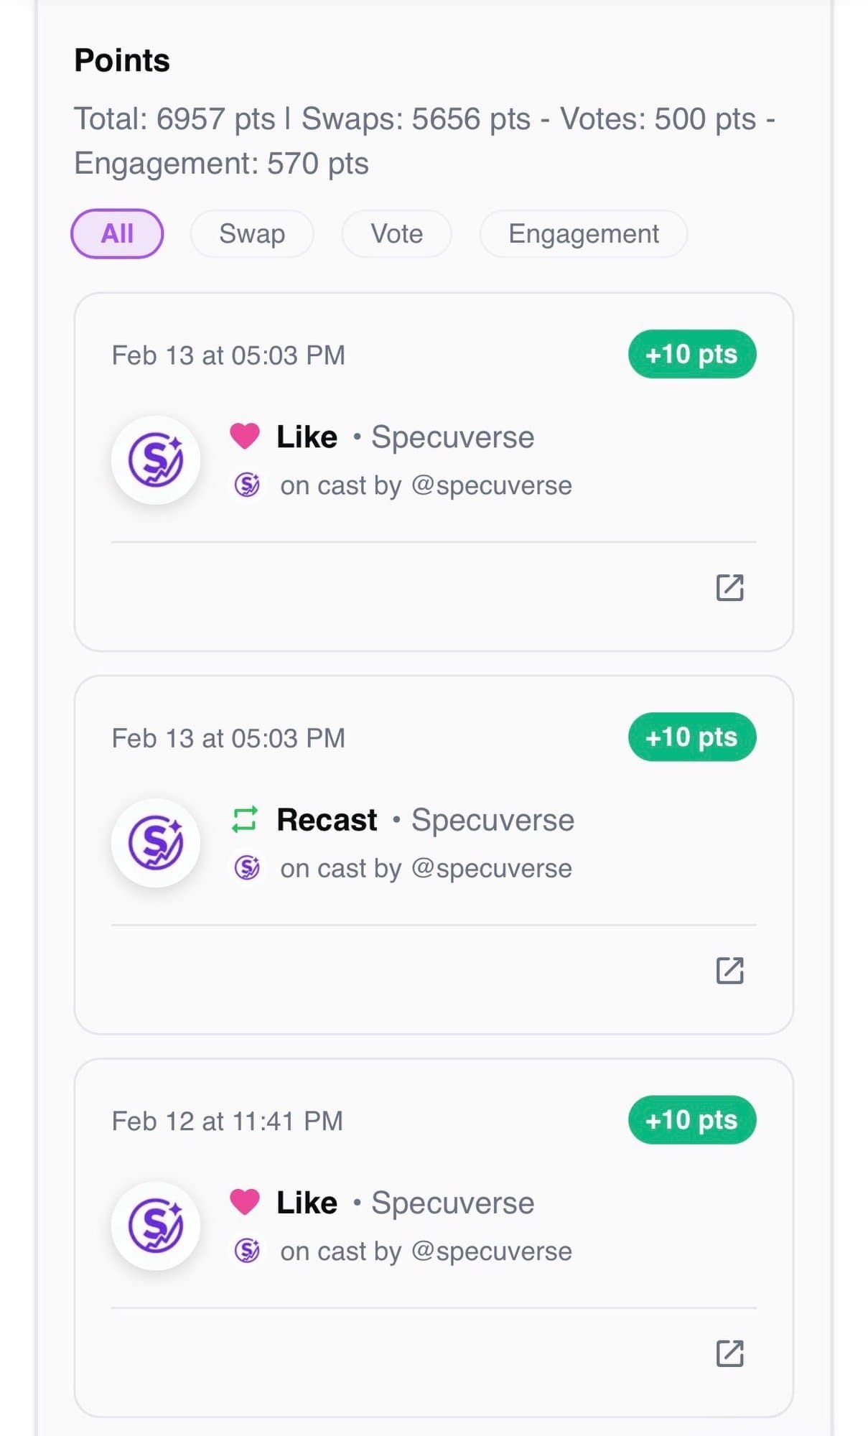
Task: Click the small coin icon next to @specuverse text
Action: click(247, 485)
